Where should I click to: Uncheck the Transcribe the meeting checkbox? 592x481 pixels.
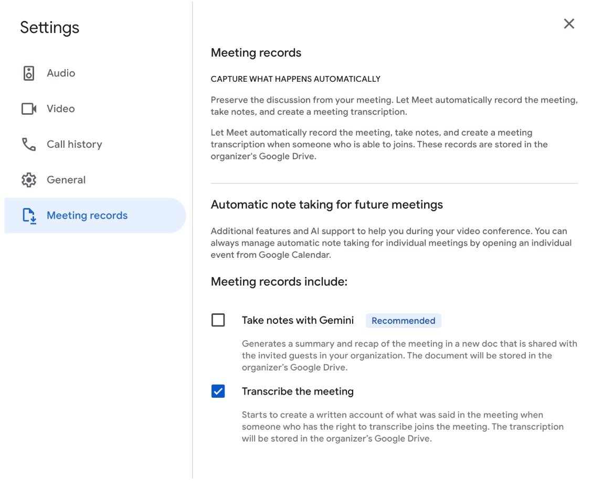pyautogui.click(x=218, y=391)
